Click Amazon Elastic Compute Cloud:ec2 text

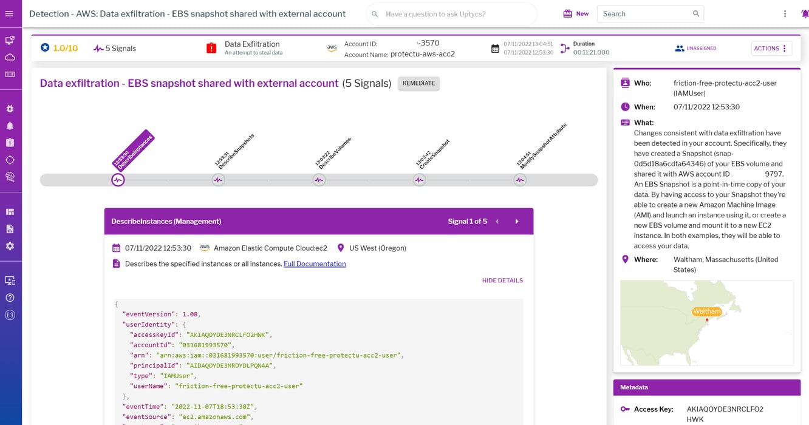pyautogui.click(x=270, y=248)
